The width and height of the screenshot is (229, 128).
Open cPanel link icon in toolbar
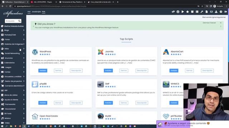[173, 12]
